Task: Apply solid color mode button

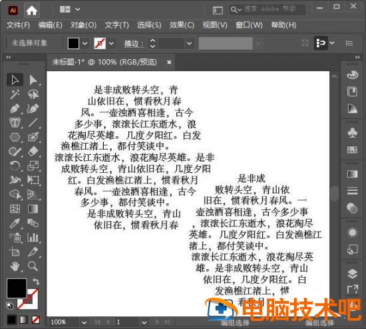Action: [11, 320]
